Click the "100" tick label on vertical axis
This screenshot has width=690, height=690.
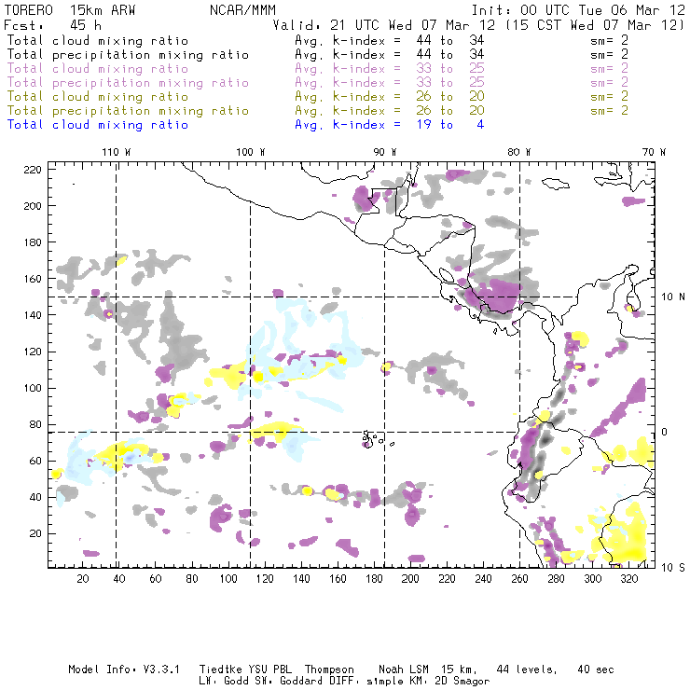click(33, 388)
